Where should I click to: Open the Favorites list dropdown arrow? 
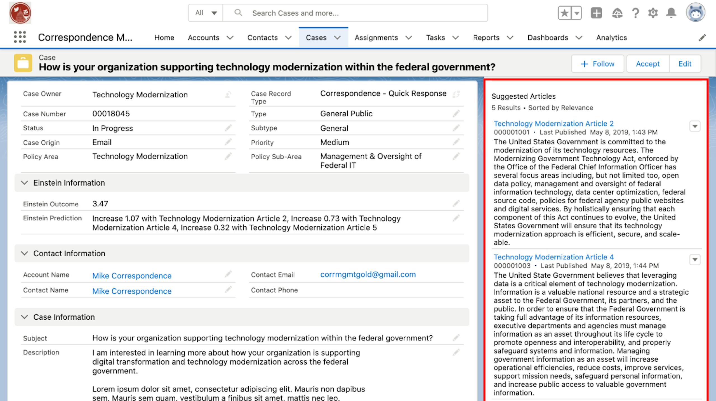pyautogui.click(x=577, y=13)
